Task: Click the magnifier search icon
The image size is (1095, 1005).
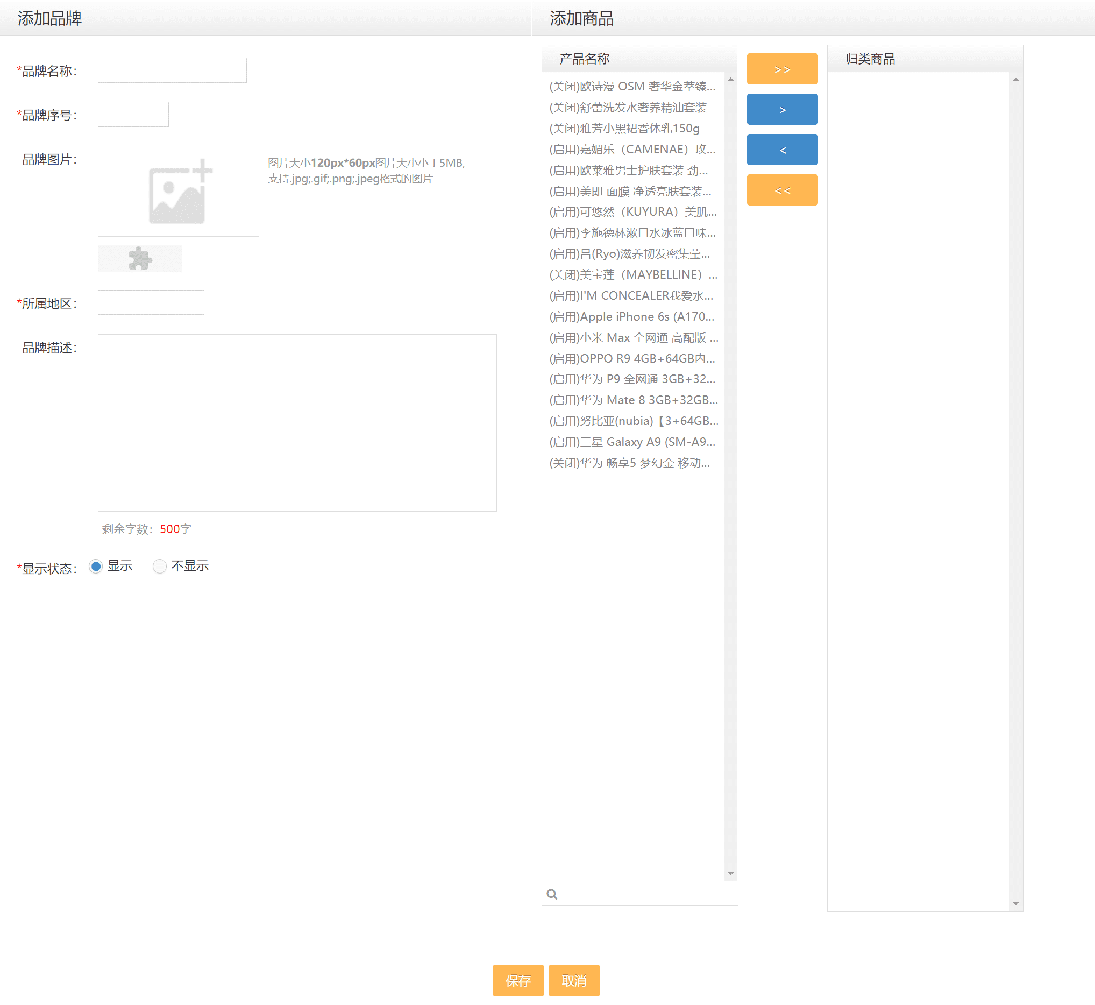Action: coord(552,895)
